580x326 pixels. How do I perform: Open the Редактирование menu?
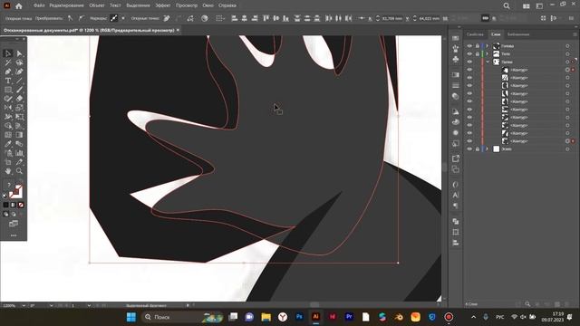(x=66, y=5)
